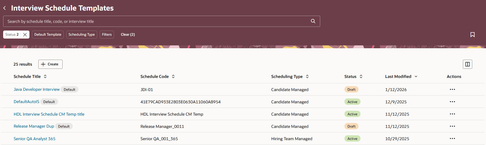Sort by Scheduling Type column
Screen dimensions: 486x145
pyautogui.click(x=307, y=76)
